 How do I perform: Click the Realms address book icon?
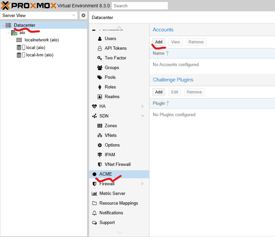click(99, 97)
